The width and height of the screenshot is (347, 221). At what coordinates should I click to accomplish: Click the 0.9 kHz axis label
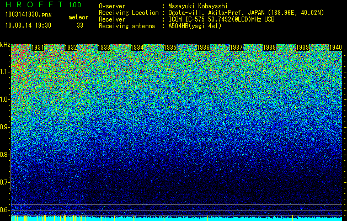[4, 127]
